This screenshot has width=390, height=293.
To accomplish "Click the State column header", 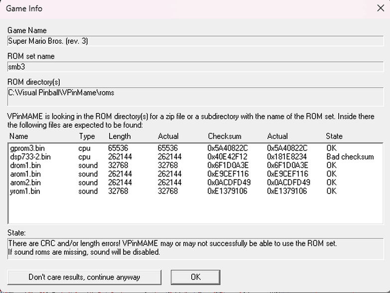I will pos(334,136).
